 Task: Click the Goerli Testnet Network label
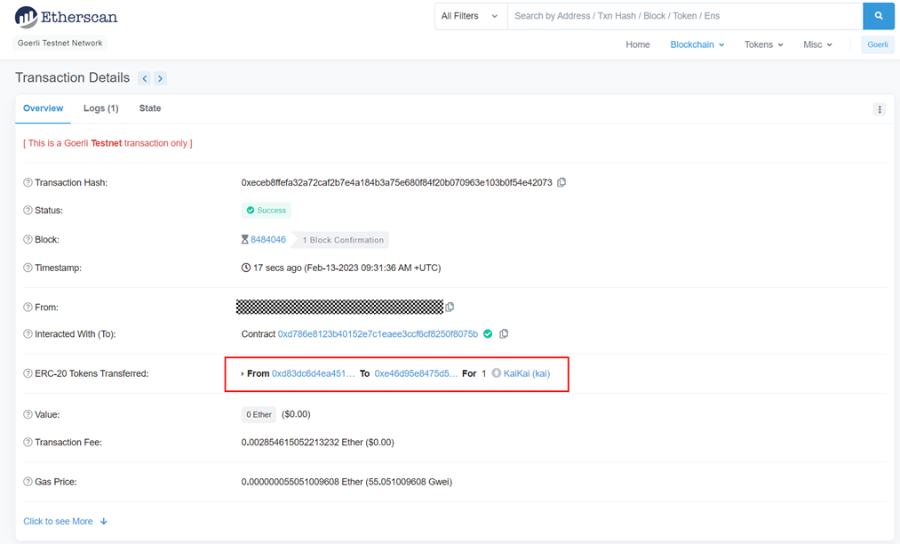[60, 43]
